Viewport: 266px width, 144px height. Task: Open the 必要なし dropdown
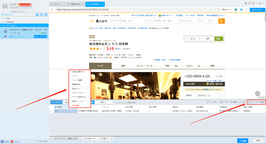[104, 102]
